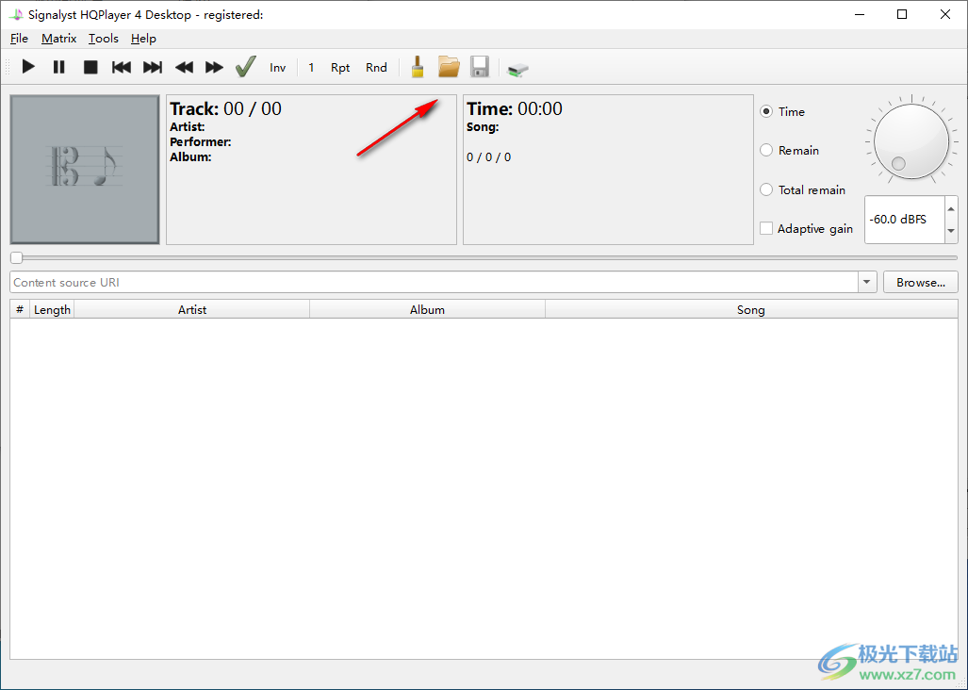The image size is (968, 690).
Task: Sort playlist by the # column header
Action: pyautogui.click(x=20, y=309)
